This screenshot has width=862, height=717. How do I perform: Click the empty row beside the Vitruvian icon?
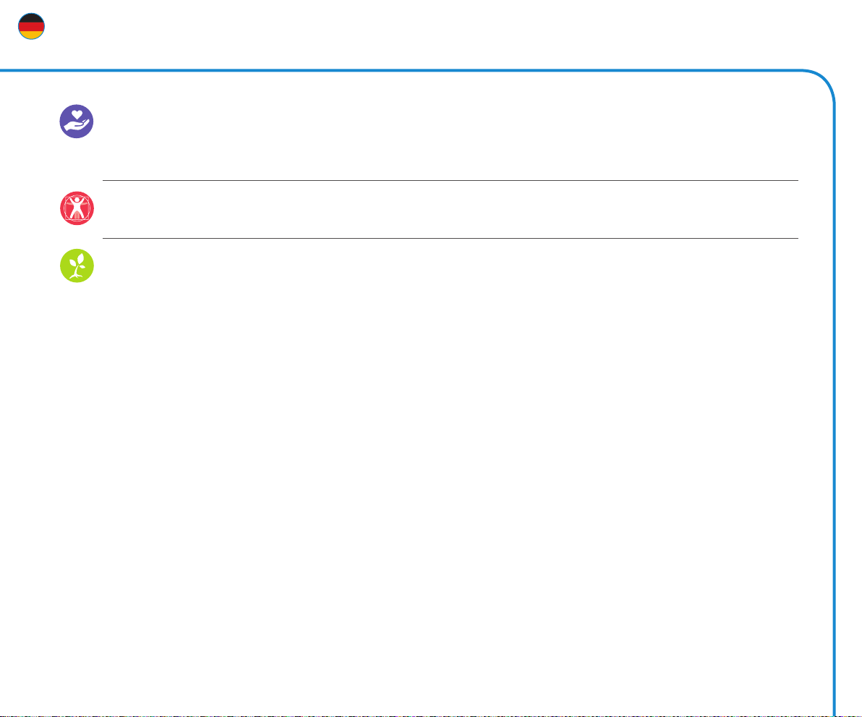[x=451, y=209]
